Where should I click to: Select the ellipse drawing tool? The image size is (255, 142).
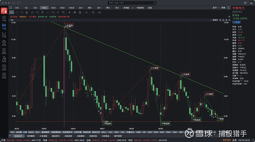coord(53,12)
